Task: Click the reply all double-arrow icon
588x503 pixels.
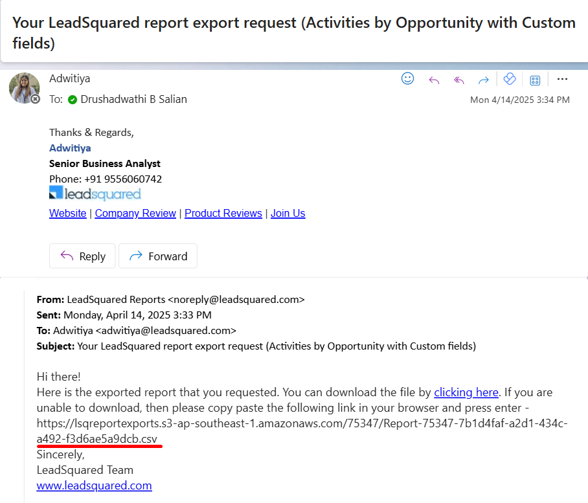Action: click(459, 80)
